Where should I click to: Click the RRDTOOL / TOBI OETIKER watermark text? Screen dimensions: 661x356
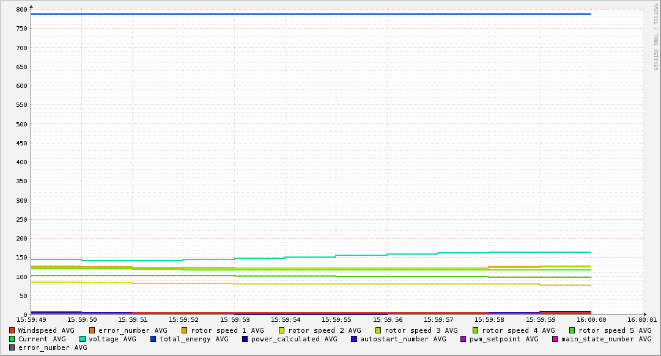coord(655,37)
